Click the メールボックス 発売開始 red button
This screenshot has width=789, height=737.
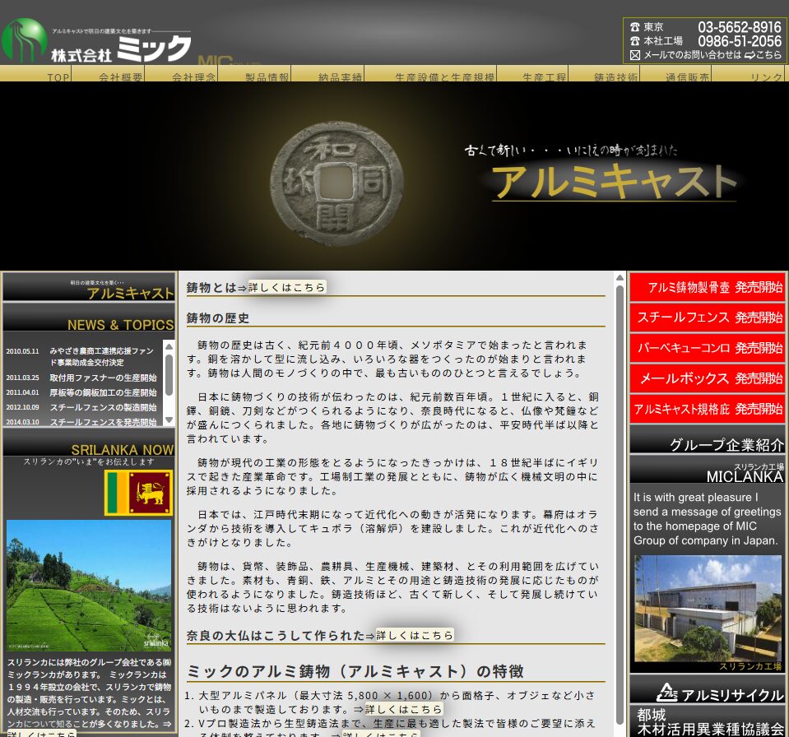707,378
